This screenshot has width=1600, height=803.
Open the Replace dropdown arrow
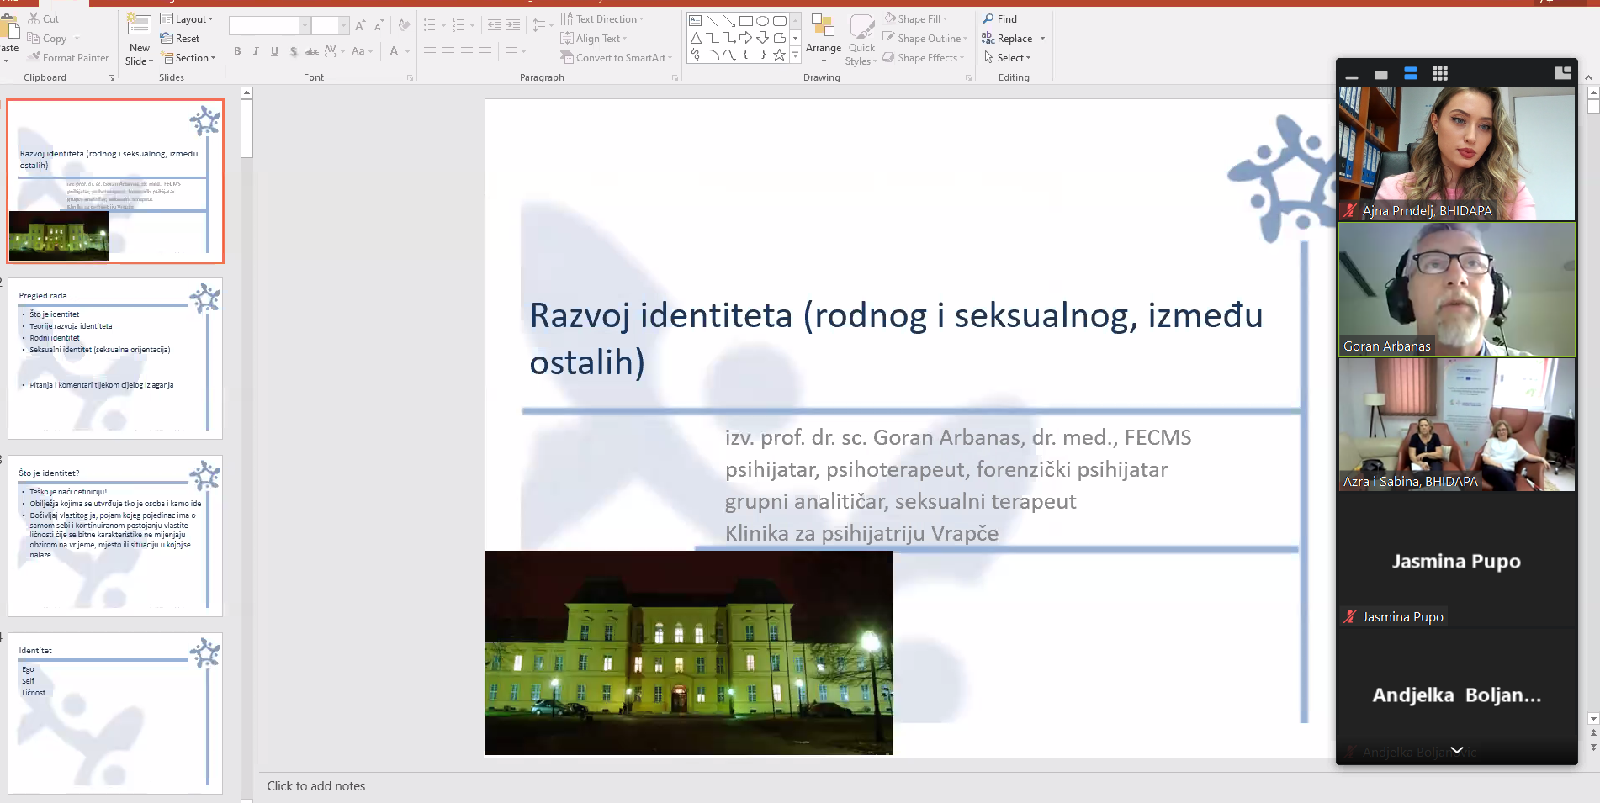(x=1042, y=39)
